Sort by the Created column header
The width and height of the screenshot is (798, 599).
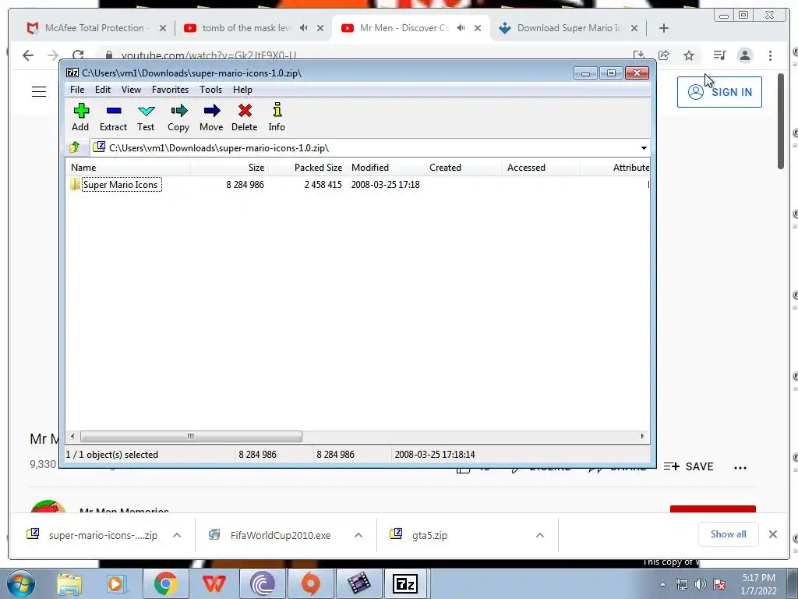click(x=463, y=168)
